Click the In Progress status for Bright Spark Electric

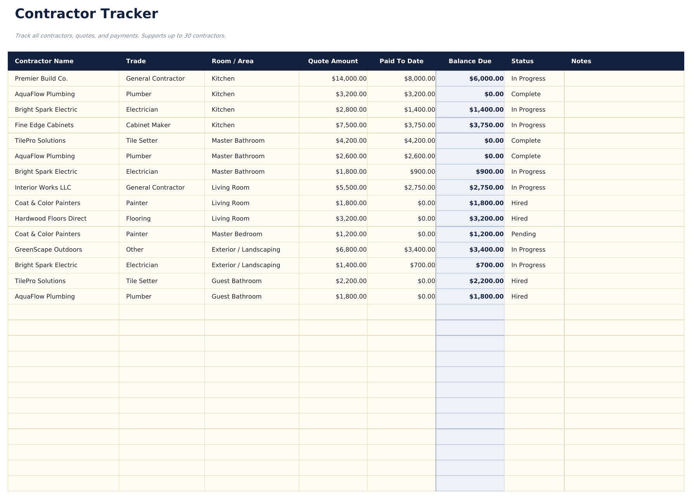coord(528,109)
